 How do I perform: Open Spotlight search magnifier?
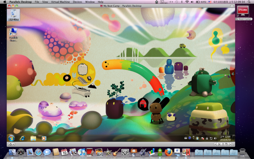coord(249,2)
